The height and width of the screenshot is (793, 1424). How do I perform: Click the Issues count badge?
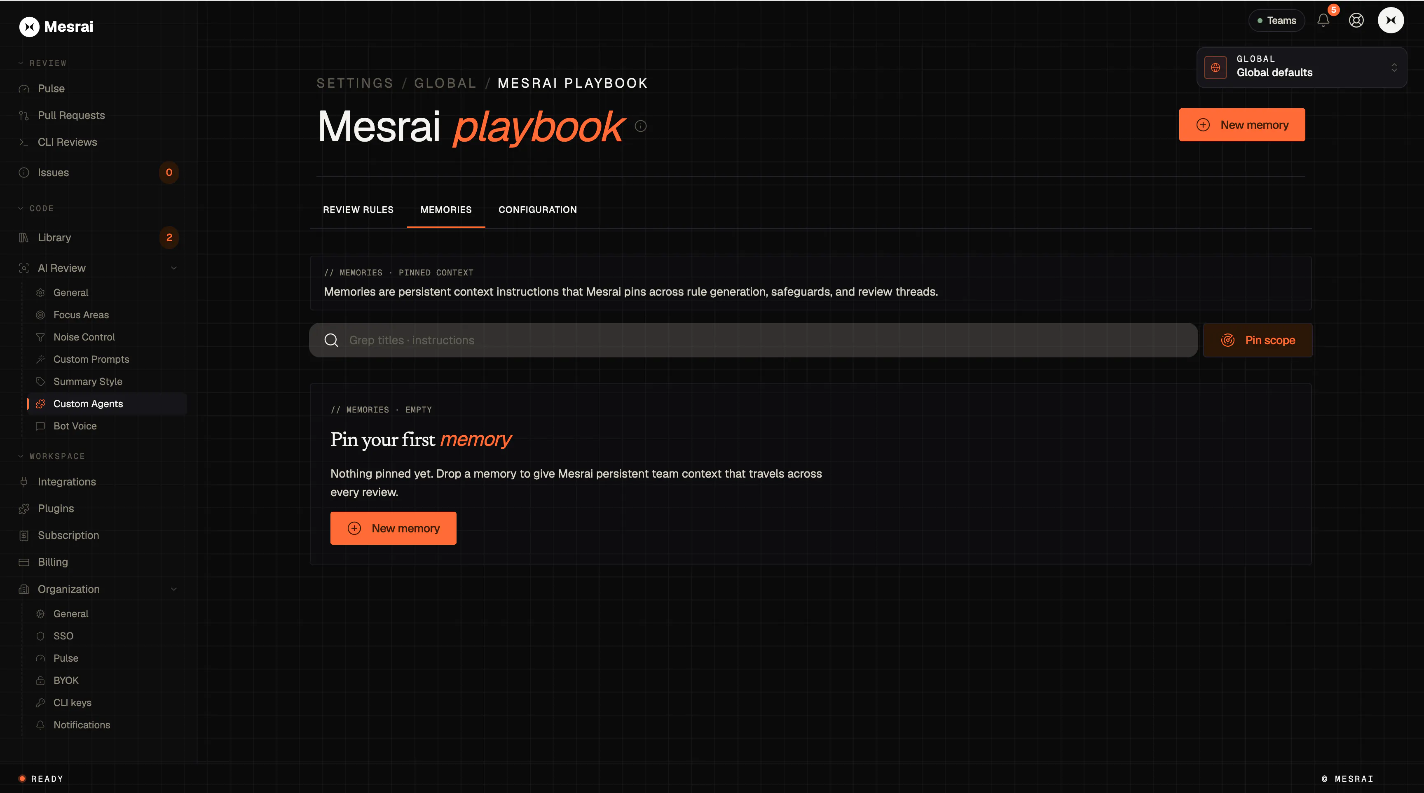click(169, 173)
